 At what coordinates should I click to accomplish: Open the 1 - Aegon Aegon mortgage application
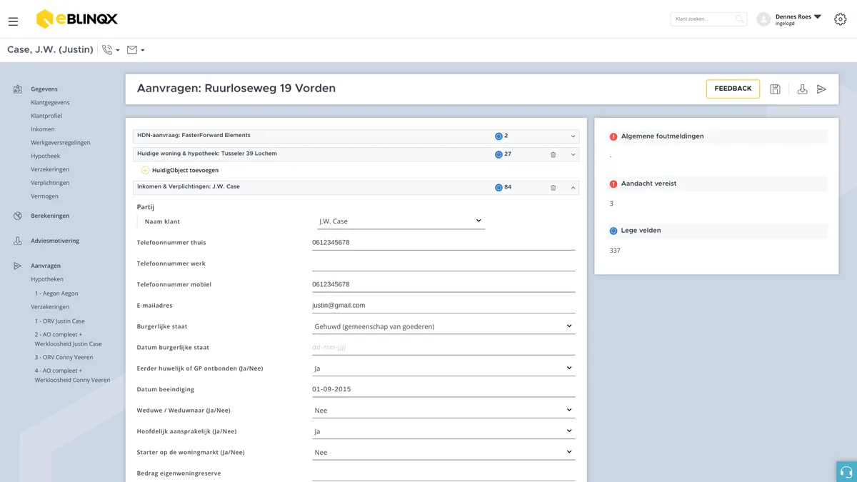(x=56, y=293)
